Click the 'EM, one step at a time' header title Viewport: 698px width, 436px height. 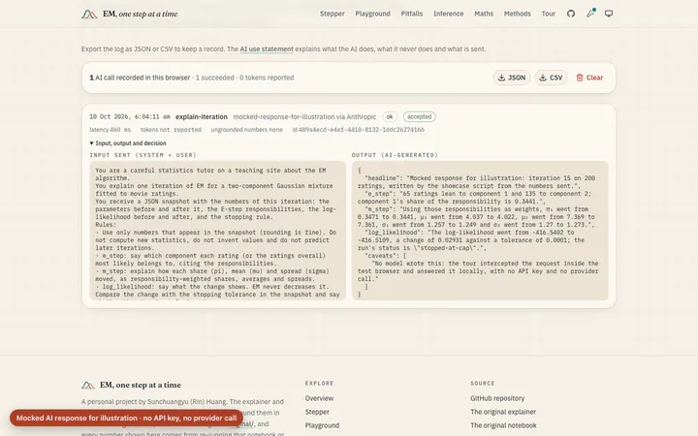click(x=141, y=15)
